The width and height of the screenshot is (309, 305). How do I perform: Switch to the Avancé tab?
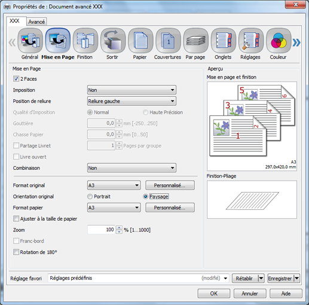coord(36,22)
